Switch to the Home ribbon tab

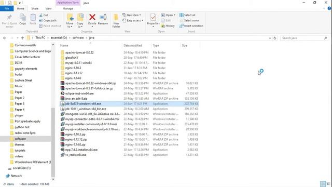pos(21,8)
